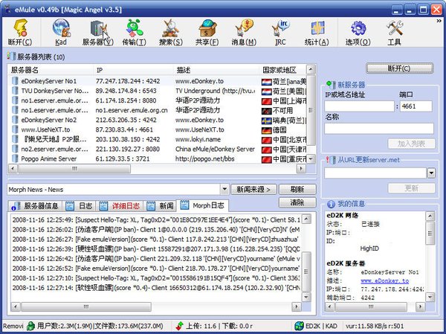Viewport: 446px width, 334px height.
Task: Open the server.met URL dropdown arrow
Action: tap(431, 173)
